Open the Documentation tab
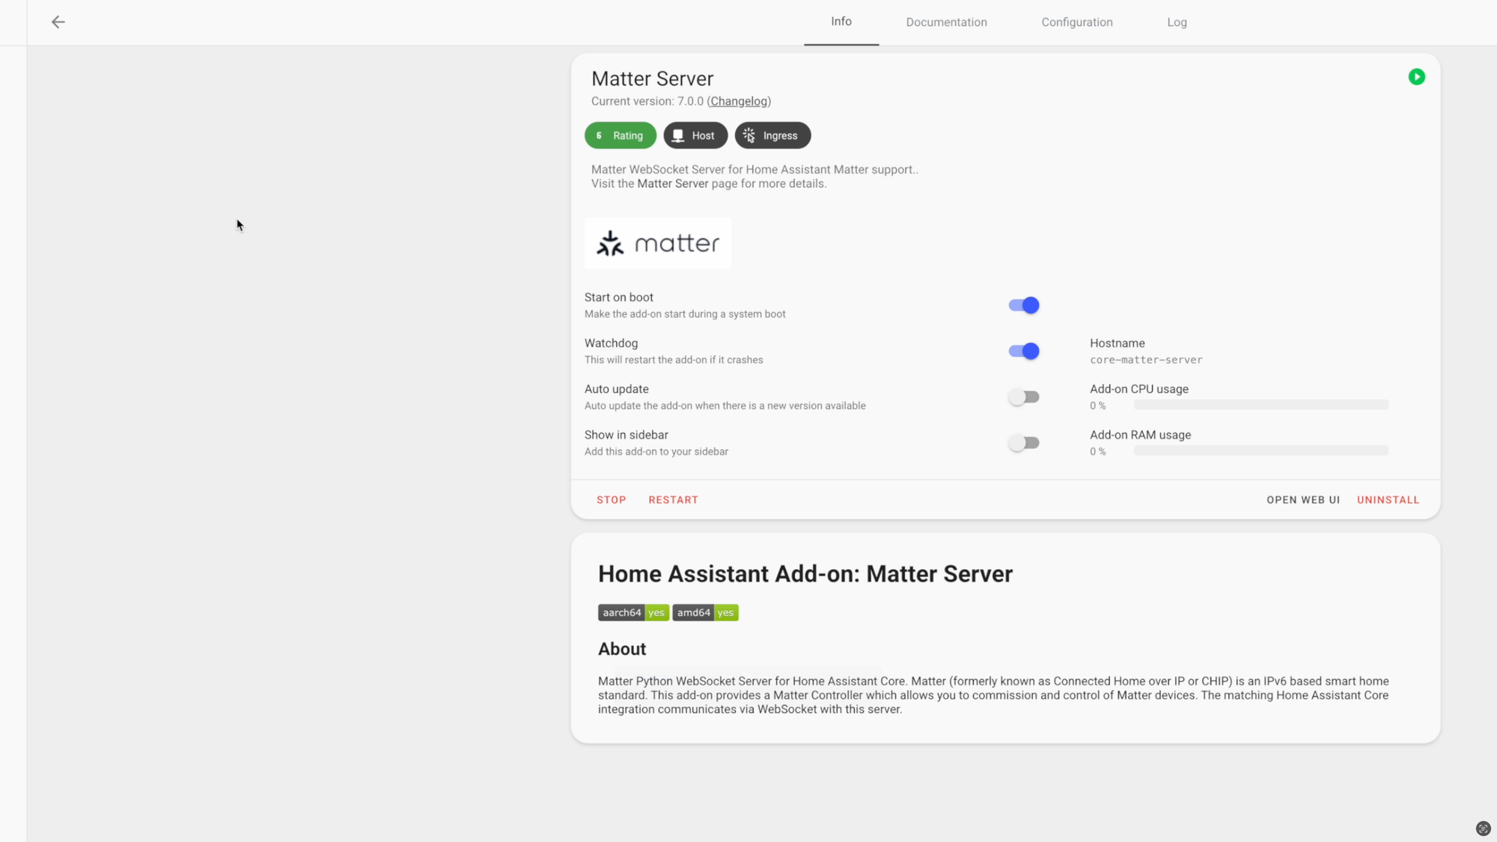This screenshot has height=842, width=1497. 946,22
